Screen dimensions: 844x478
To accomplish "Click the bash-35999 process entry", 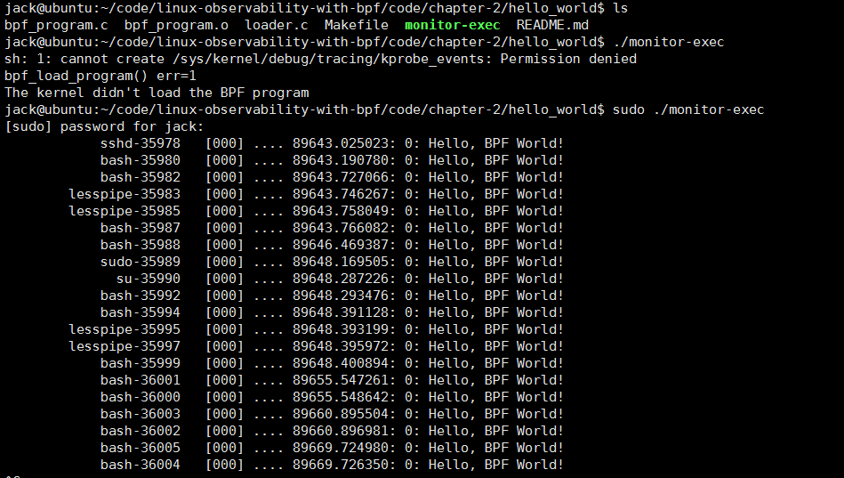I will [x=140, y=363].
